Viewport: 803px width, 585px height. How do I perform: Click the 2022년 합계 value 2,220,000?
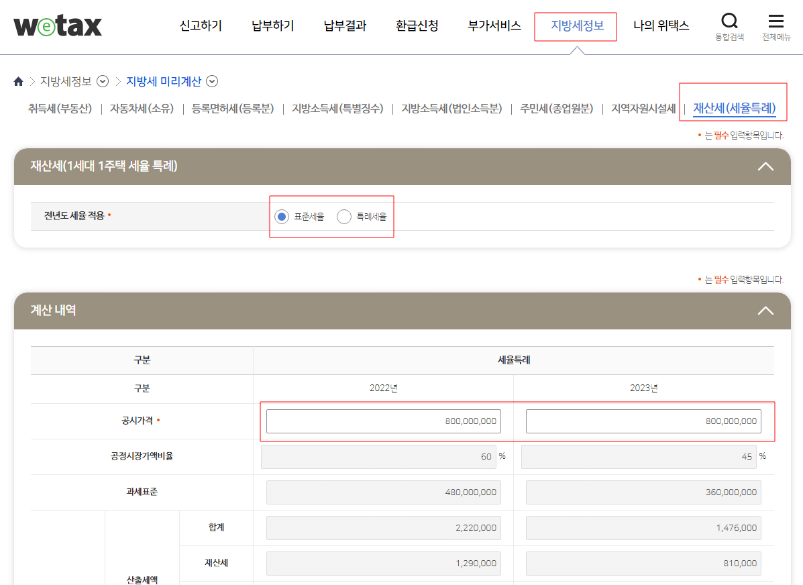coord(384,527)
